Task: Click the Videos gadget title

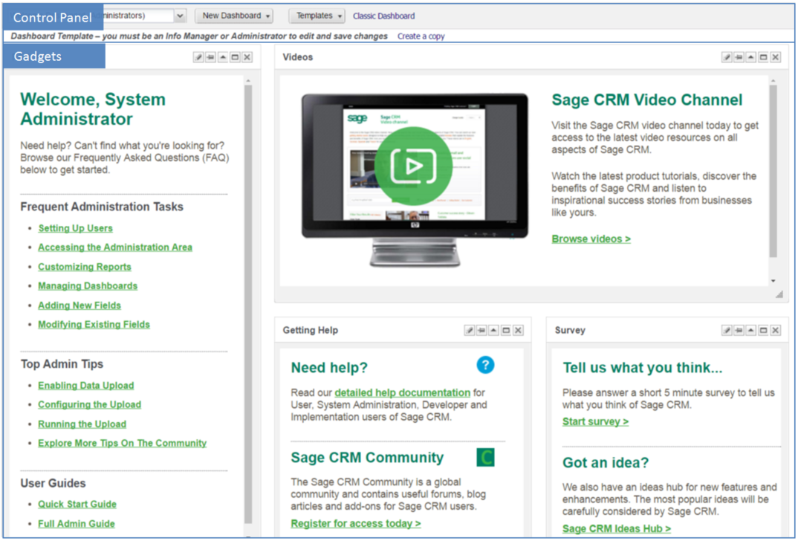Action: click(x=298, y=57)
